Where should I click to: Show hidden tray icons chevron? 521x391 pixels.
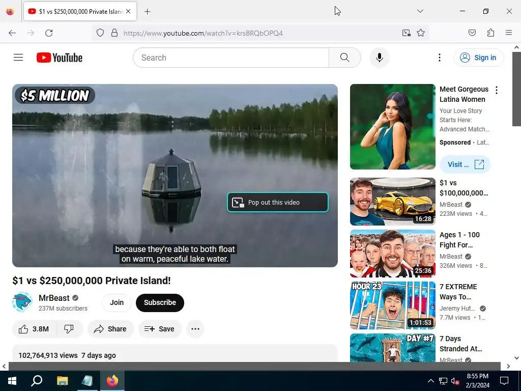430,381
